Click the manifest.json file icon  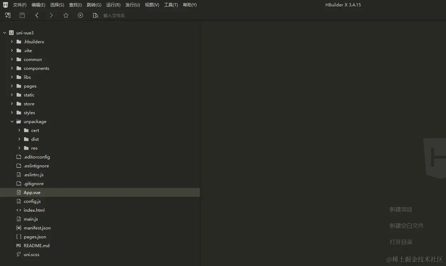(x=19, y=228)
